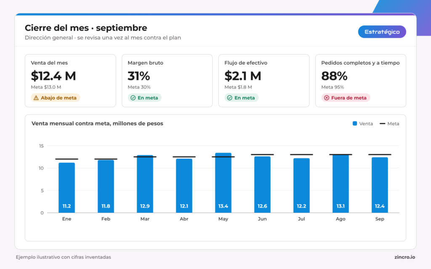Click the warning icon in Abajo de meta
The height and width of the screenshot is (269, 431).
point(36,98)
